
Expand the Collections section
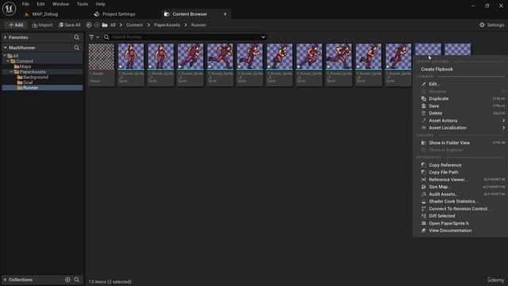click(6, 280)
